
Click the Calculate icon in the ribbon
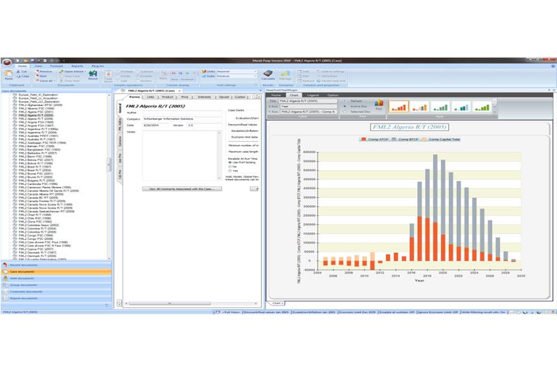[267, 75]
